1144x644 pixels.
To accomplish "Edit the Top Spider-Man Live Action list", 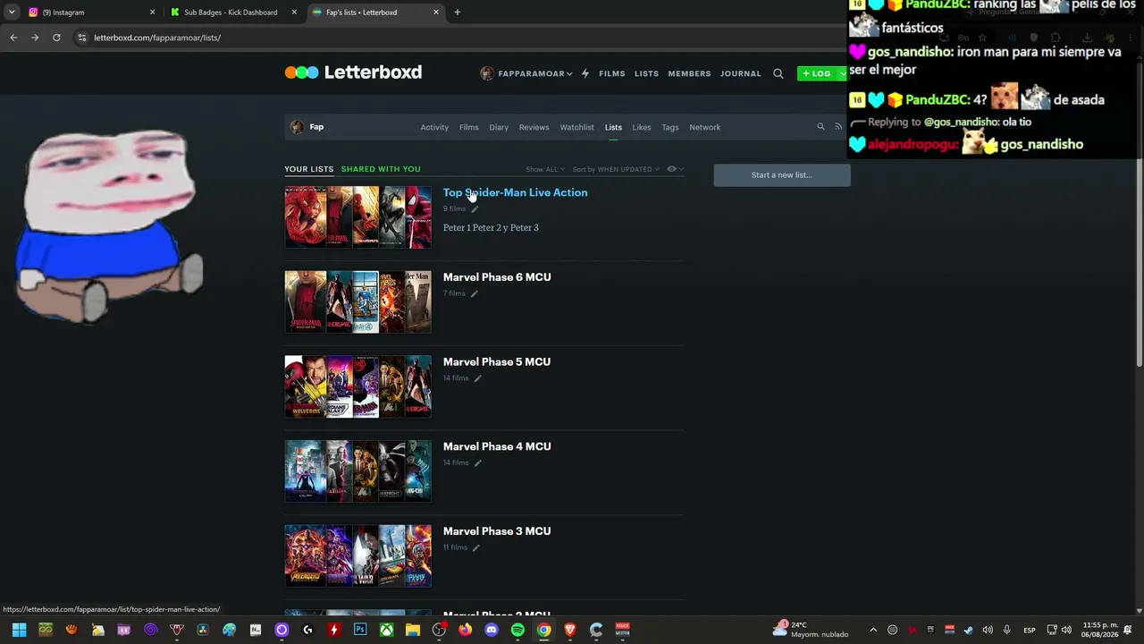I will pos(475,209).
